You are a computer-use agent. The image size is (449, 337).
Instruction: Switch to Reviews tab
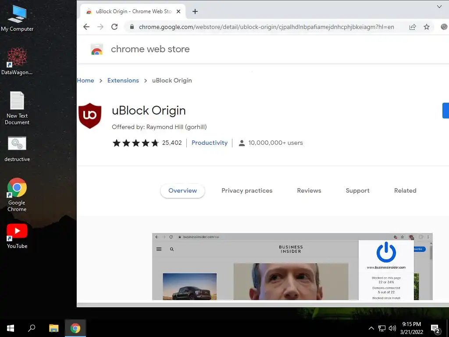coord(309,190)
